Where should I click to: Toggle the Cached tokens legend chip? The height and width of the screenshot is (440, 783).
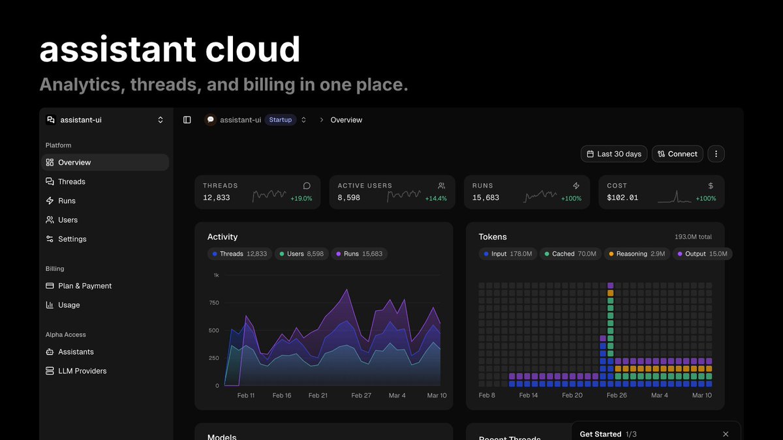point(570,254)
